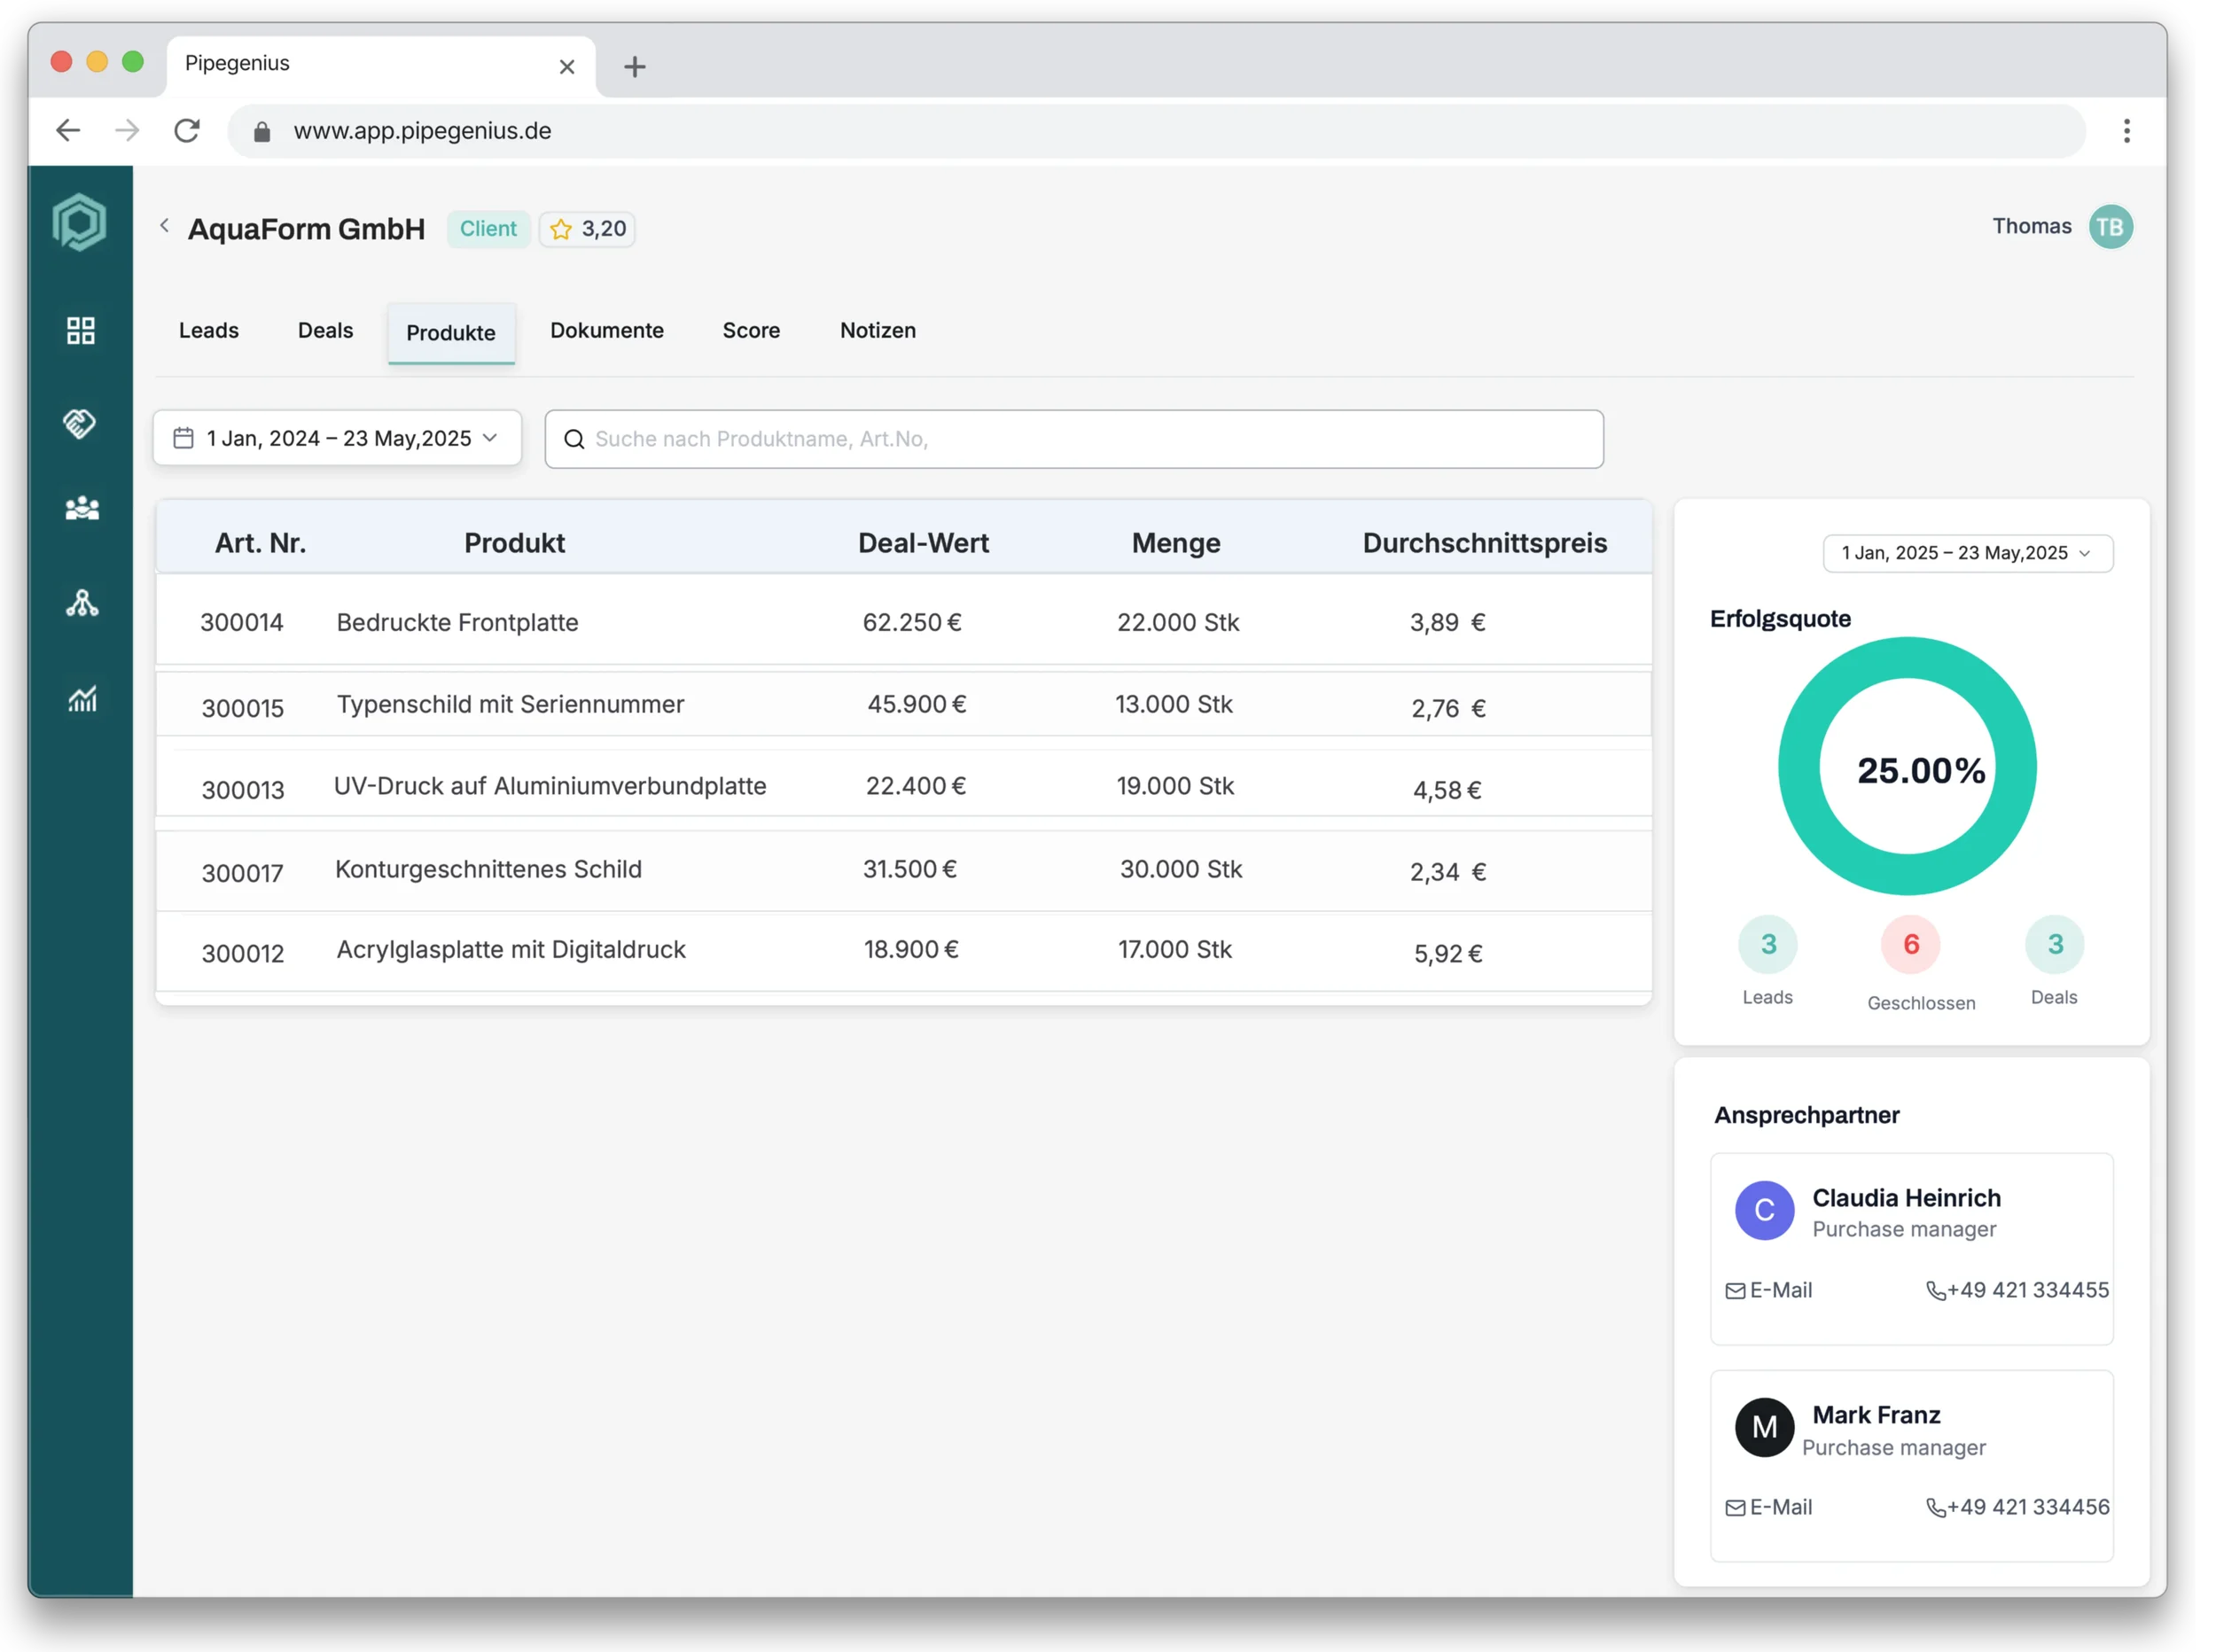Select the Bedruckte Frontplatte table row
2216x1652 pixels.
[x=902, y=622]
